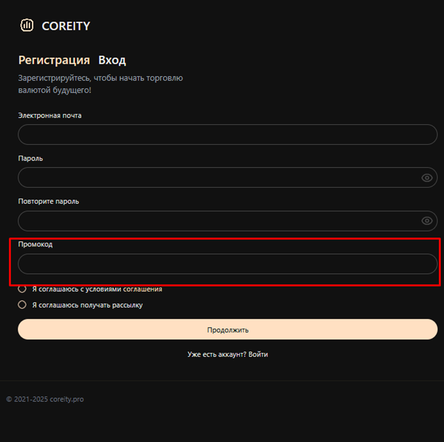Show password using the eye icon in Пароль field
This screenshot has height=442, width=444.
coord(427,178)
